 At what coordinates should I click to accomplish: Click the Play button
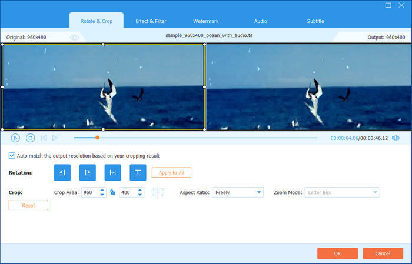tap(15, 138)
